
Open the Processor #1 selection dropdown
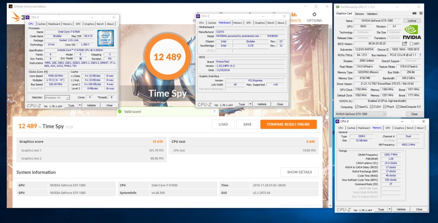coord(57,98)
